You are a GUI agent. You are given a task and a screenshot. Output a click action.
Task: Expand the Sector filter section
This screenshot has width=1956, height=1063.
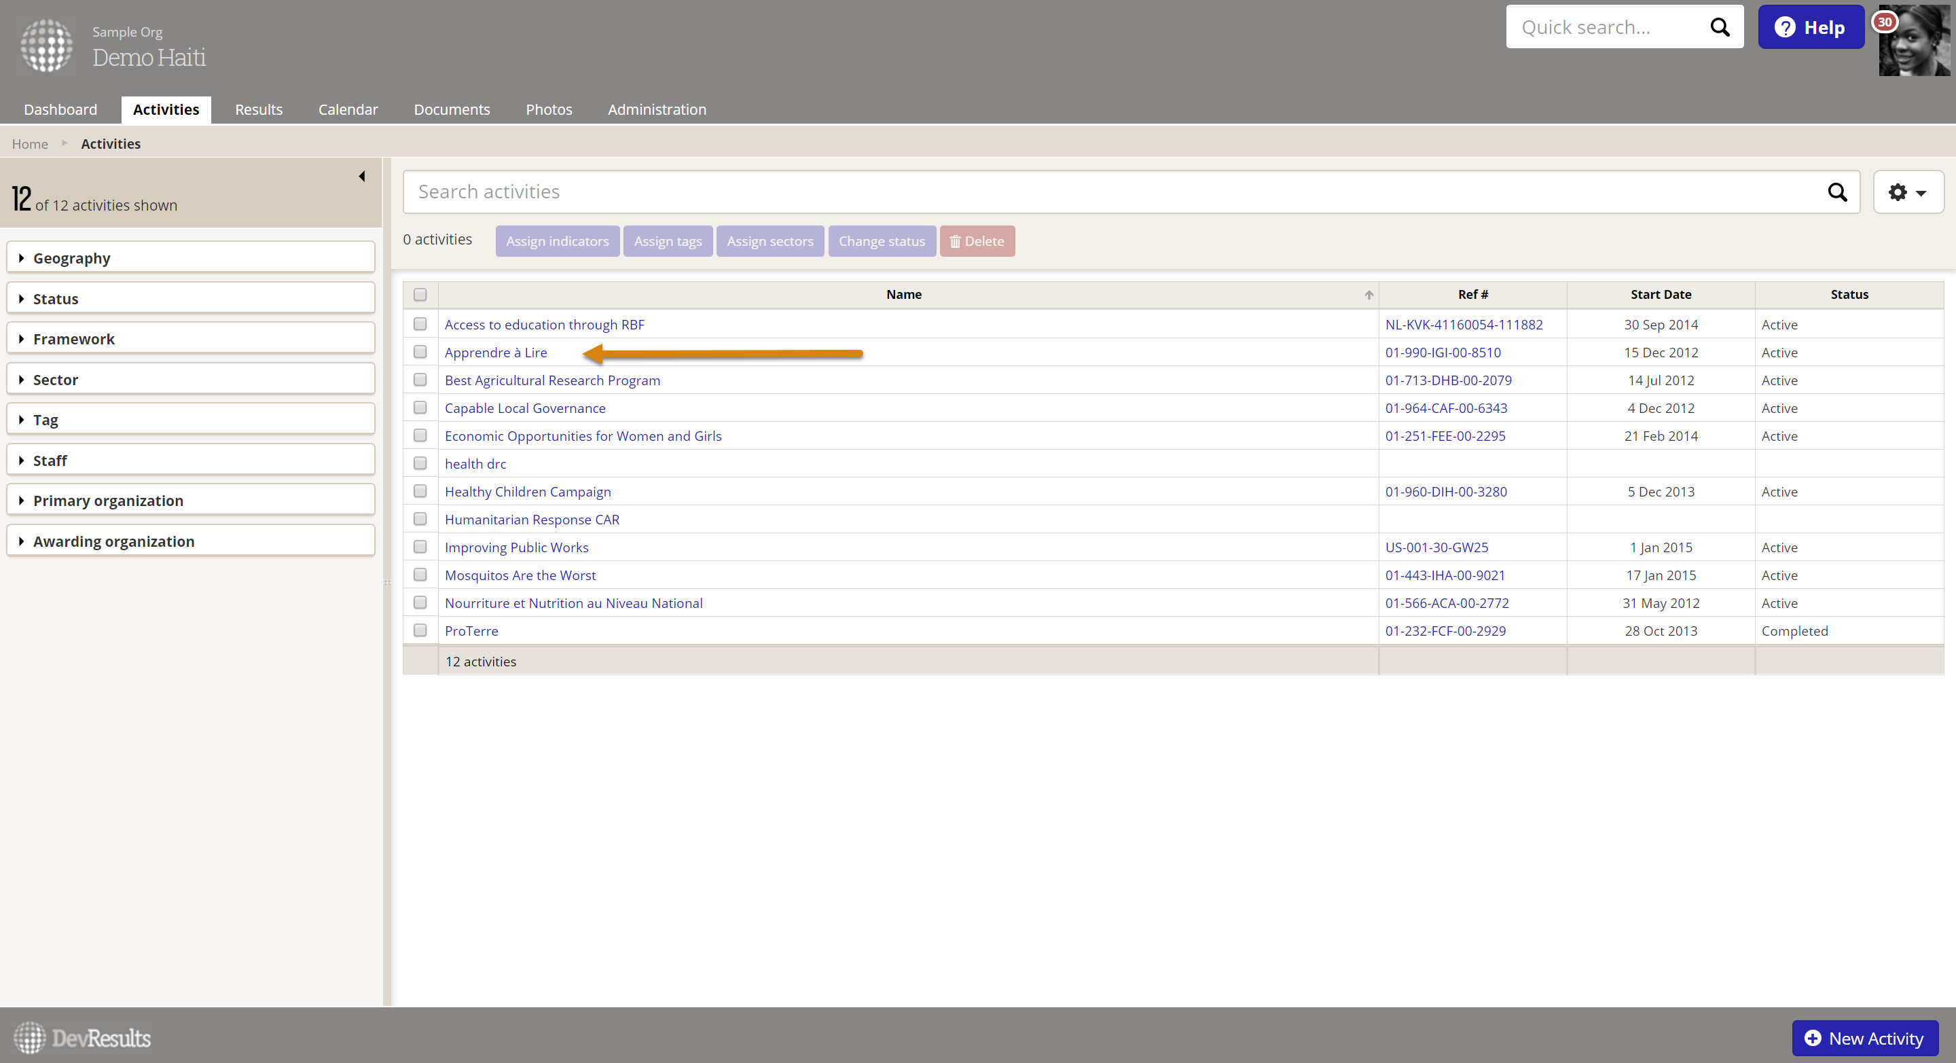coord(56,380)
